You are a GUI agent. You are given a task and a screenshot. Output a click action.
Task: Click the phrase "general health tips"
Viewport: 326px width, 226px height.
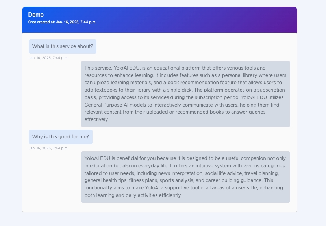pos(106,180)
